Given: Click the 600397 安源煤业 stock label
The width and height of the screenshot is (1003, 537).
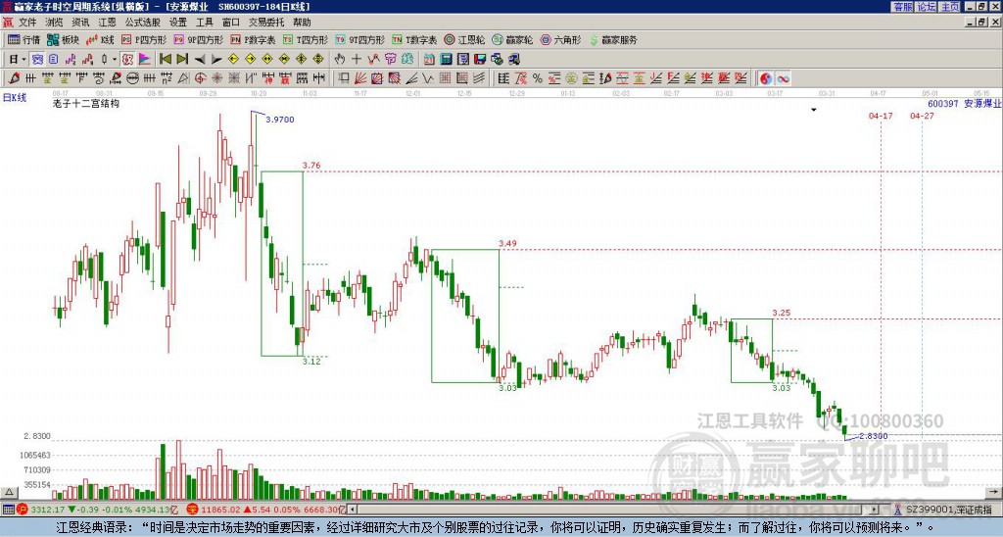Looking at the screenshot, I should tap(964, 103).
